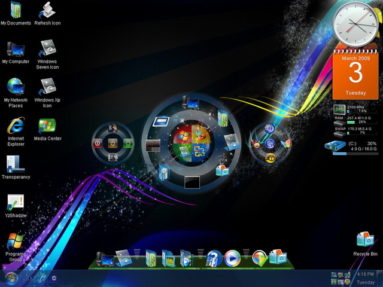Open the Programs Group icon
The height and width of the screenshot is (287, 383).
[x=16, y=247]
